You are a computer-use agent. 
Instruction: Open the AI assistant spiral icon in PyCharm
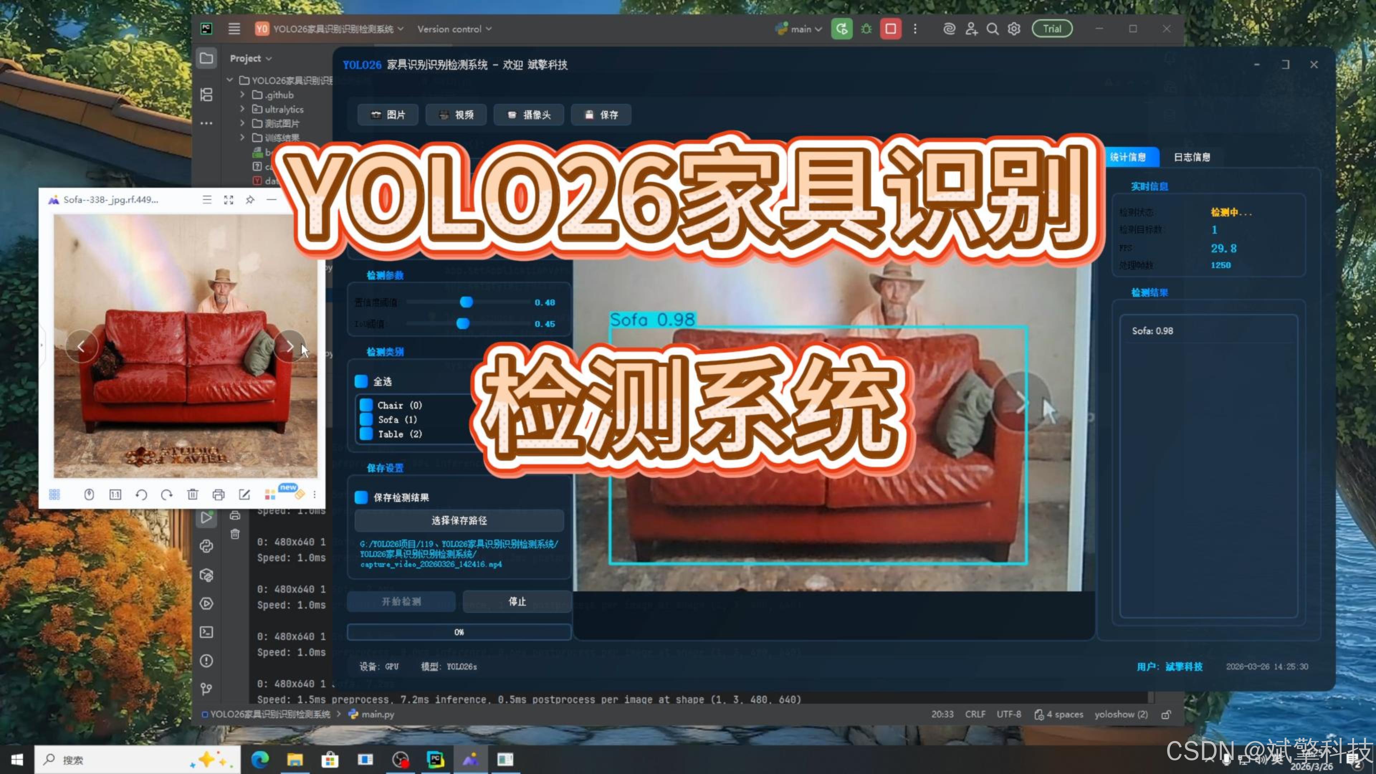pyautogui.click(x=949, y=29)
